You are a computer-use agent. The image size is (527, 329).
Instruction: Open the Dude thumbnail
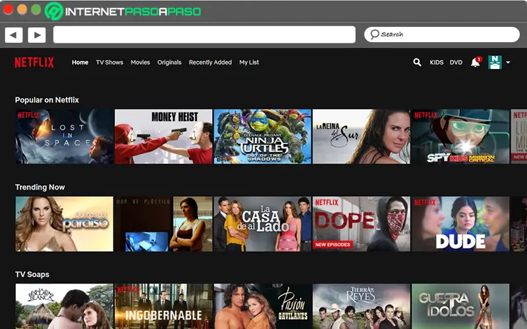click(x=460, y=224)
